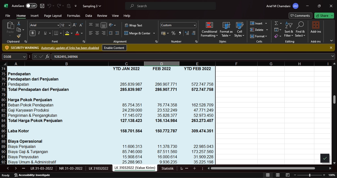
Task: Select the Format Painter brush
Action: (19, 36)
